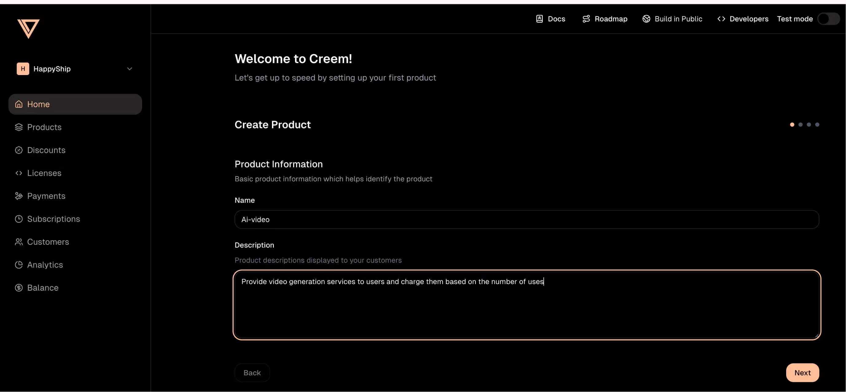
Task: Click the Balance dollar circle icon
Action: (19, 288)
